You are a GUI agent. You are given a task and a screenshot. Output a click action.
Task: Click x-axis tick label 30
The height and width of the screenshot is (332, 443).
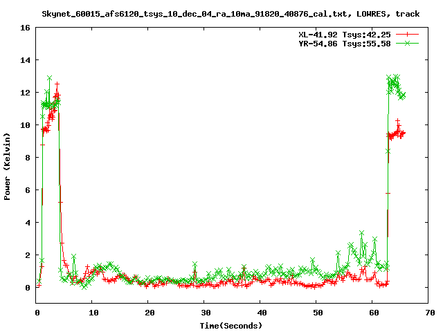(x=206, y=313)
